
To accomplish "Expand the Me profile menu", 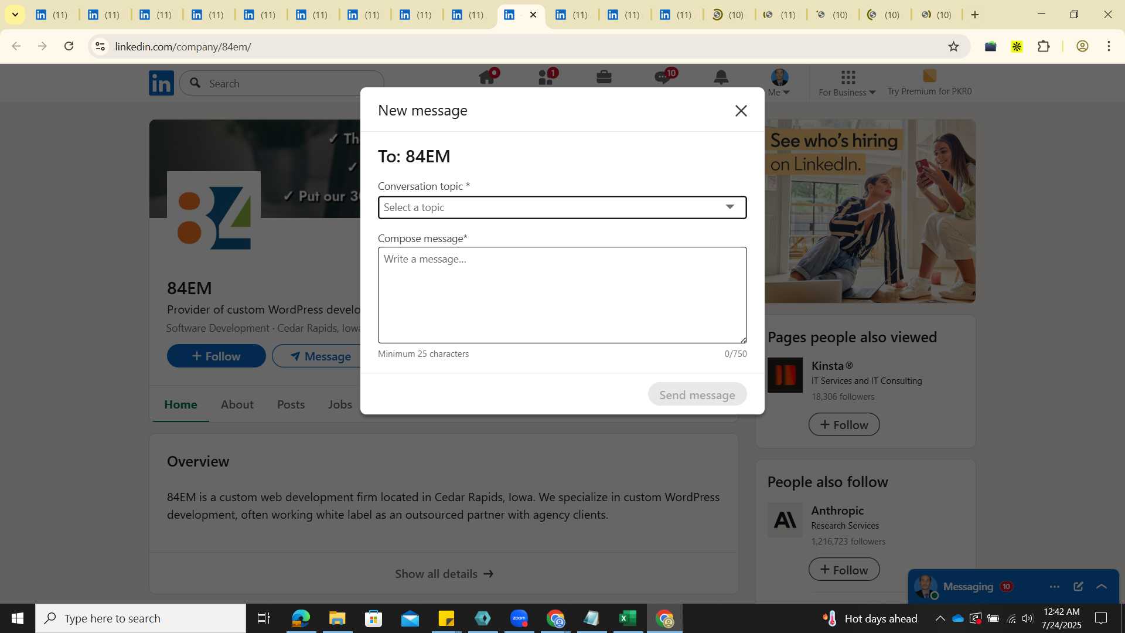I will pyautogui.click(x=779, y=83).
